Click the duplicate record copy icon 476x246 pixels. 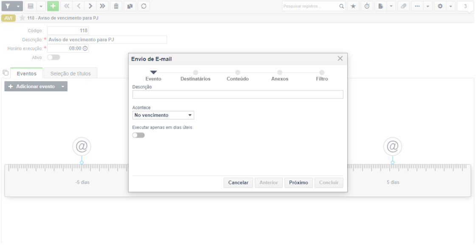pos(130,6)
